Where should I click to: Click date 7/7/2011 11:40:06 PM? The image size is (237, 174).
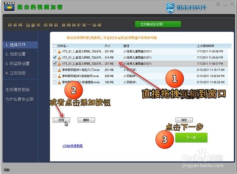click(x=210, y=52)
